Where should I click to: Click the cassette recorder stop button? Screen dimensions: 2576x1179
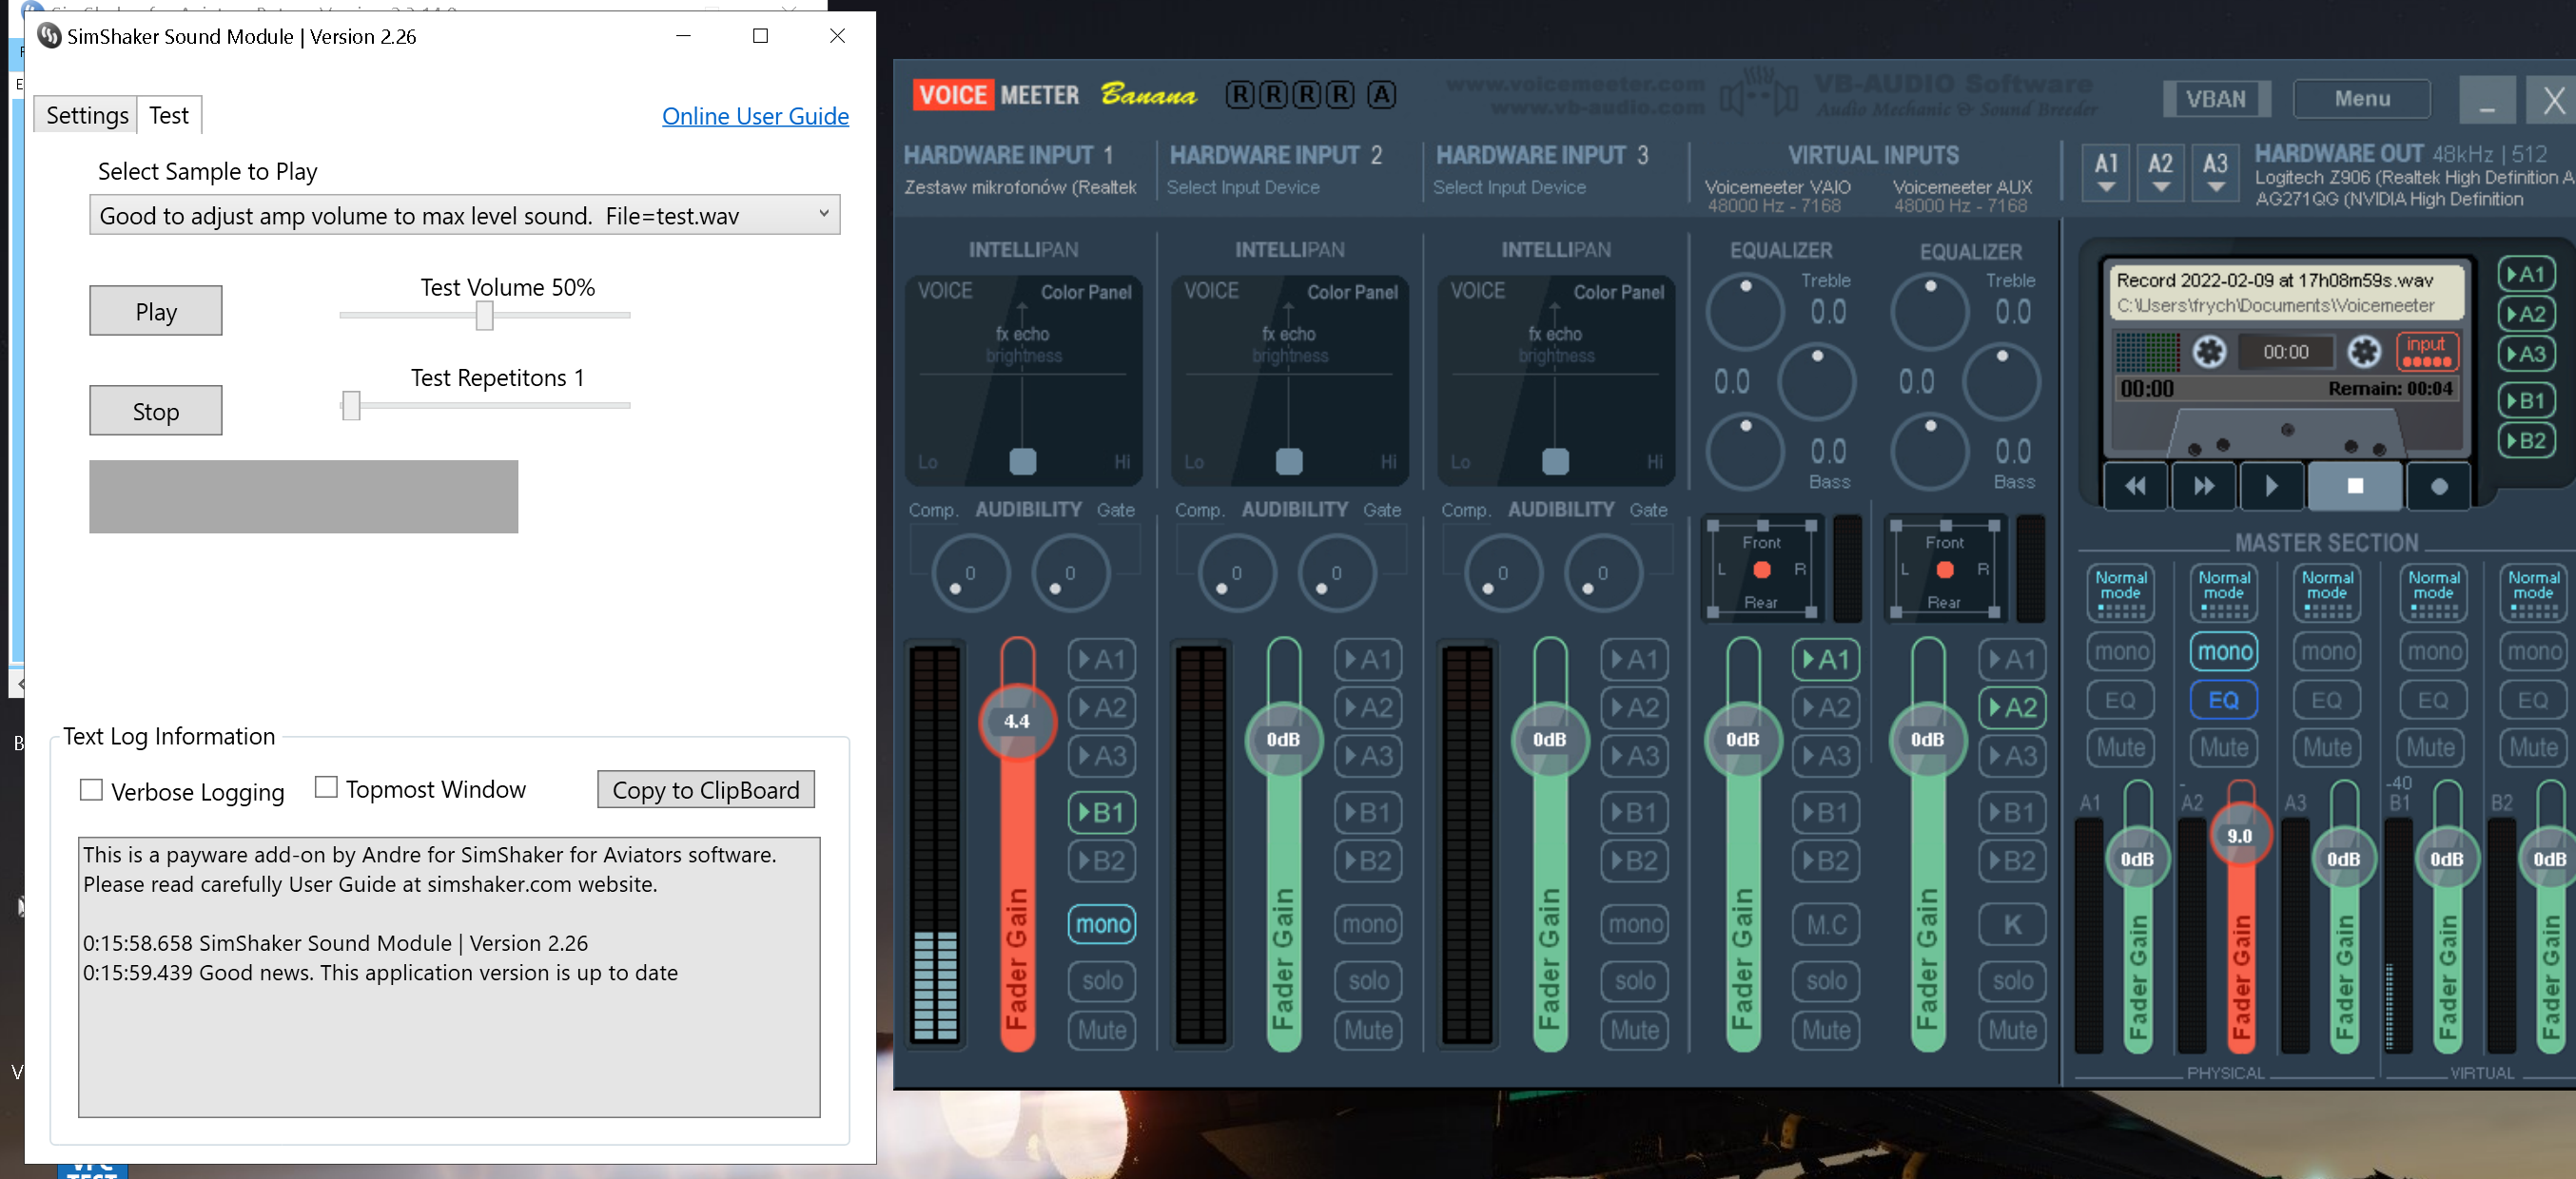[x=2354, y=487]
